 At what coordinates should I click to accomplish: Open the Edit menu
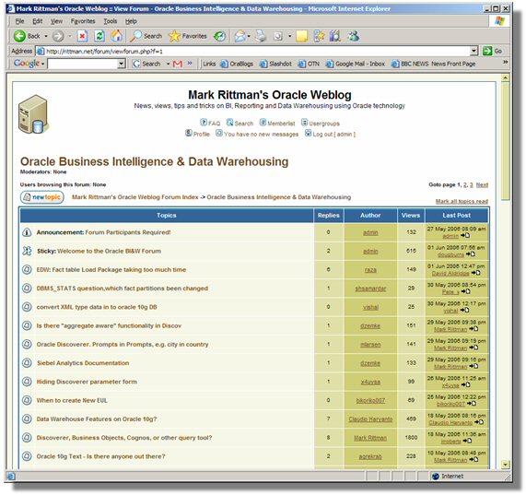pyautogui.click(x=37, y=21)
